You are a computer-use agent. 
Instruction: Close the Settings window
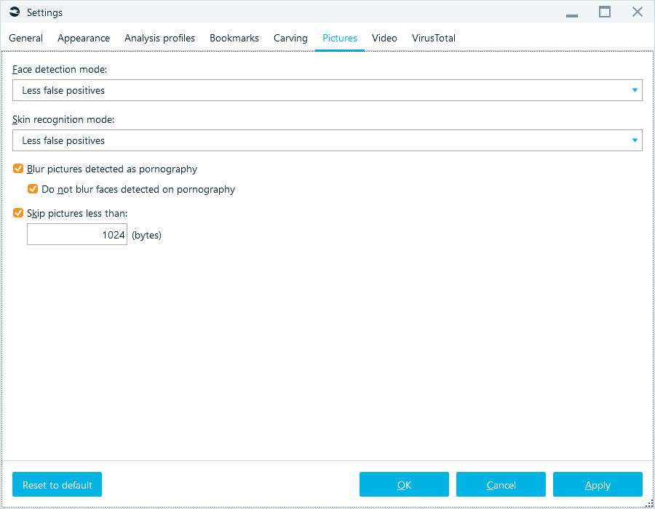coord(638,12)
